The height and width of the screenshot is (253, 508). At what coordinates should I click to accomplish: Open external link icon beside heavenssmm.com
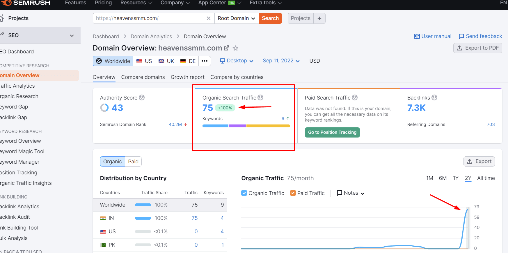click(x=227, y=48)
